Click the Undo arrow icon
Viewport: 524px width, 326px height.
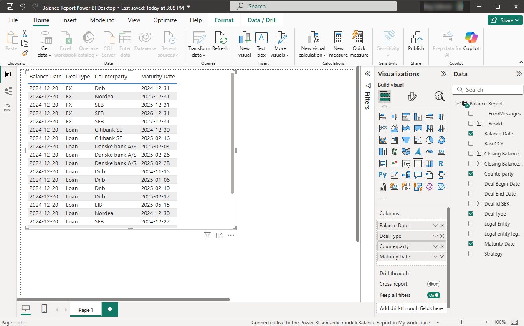23,7
